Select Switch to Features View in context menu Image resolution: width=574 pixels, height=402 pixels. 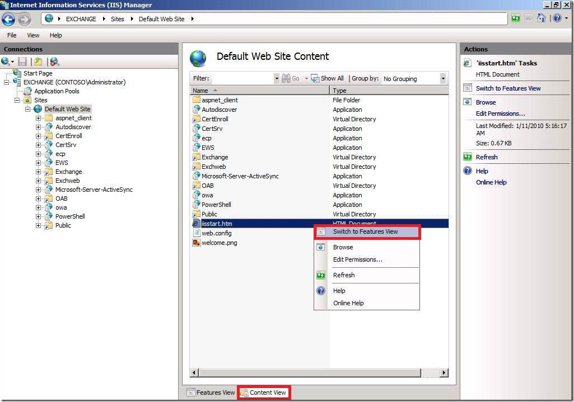pos(365,231)
